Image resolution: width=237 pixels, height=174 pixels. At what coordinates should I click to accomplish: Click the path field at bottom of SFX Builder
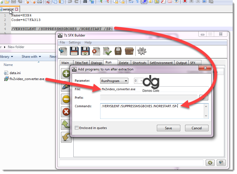[x=131, y=163]
